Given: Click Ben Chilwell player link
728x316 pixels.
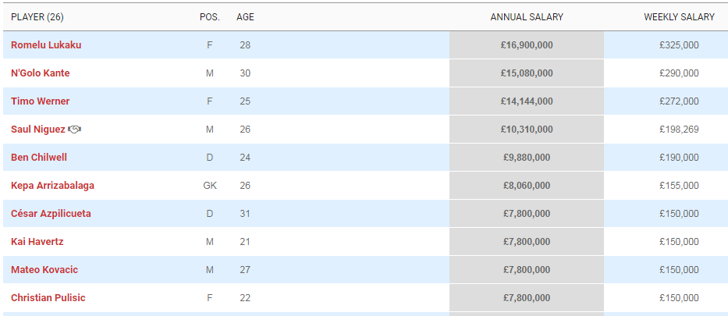Looking at the screenshot, I should [39, 158].
